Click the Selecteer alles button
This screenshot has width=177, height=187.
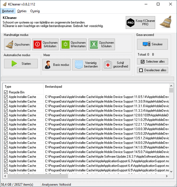pyautogui.click(x=153, y=61)
